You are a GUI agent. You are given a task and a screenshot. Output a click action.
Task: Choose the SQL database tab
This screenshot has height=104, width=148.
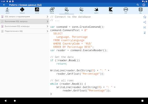click(140, 10)
